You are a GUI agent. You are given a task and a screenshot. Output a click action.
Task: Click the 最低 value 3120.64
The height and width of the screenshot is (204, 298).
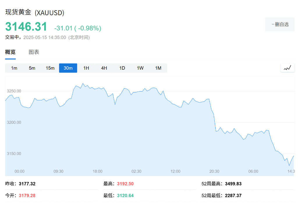125,196
